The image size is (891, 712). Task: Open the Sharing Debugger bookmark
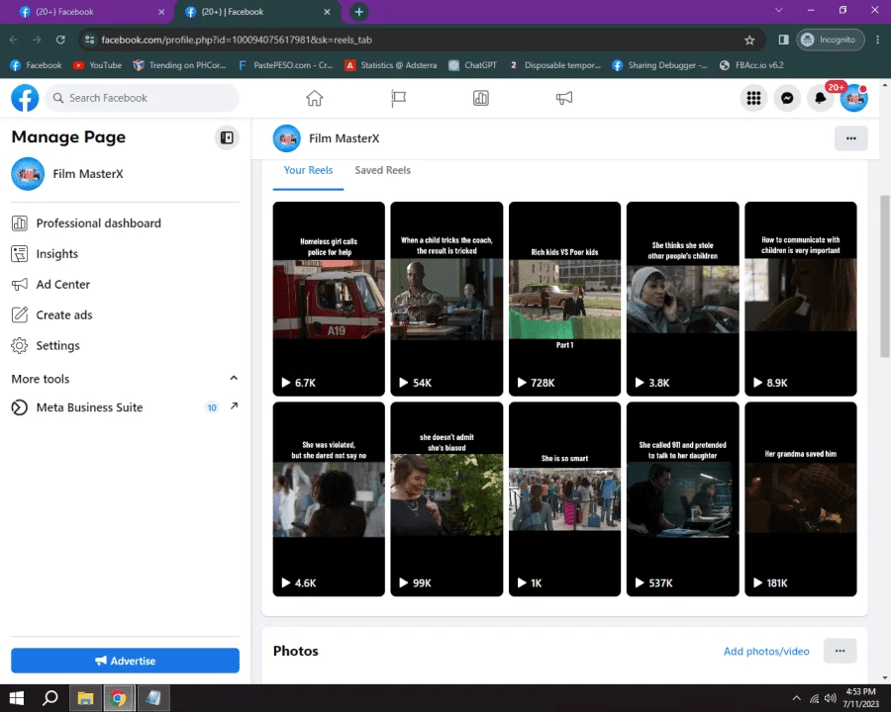[659, 65]
